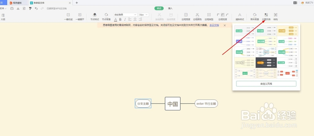This screenshot has width=314, height=136.
Task: Click the 自定义风格 button
Action: point(266,84)
